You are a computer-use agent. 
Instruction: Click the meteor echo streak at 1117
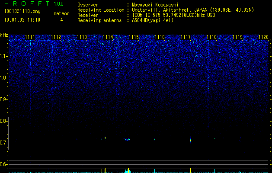click(x=190, y=140)
